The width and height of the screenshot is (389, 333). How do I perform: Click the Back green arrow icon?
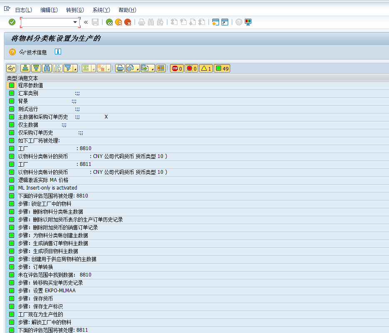point(109,22)
